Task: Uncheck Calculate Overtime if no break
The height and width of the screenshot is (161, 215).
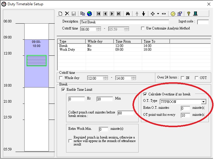Action: (145, 94)
